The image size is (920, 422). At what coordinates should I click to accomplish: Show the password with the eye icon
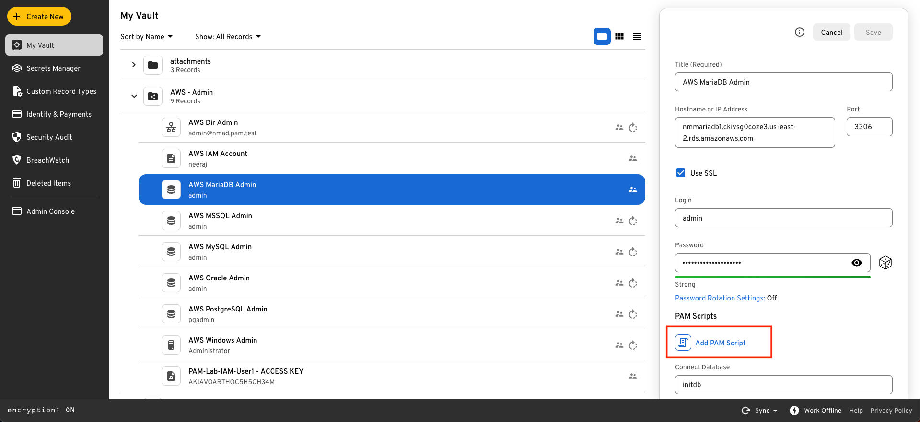(x=856, y=263)
